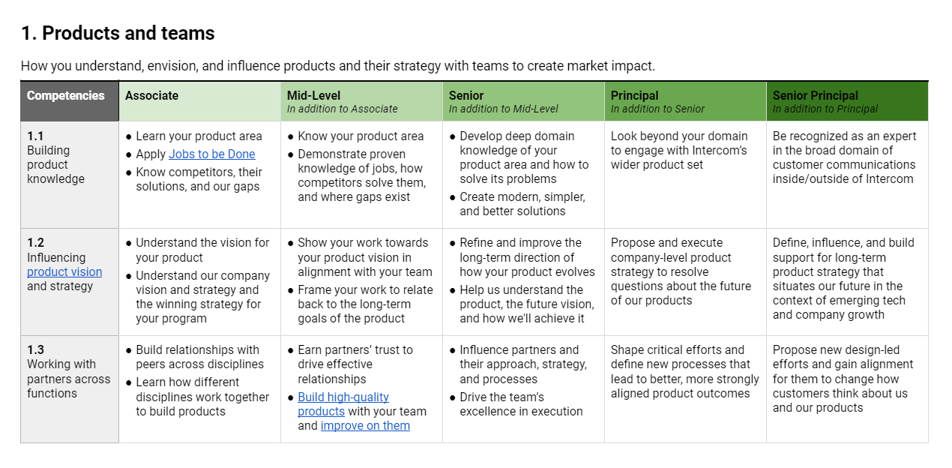Open the "improve on them" link

coord(365,426)
